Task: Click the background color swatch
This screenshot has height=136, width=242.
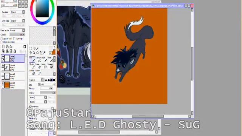Action: coord(50,48)
